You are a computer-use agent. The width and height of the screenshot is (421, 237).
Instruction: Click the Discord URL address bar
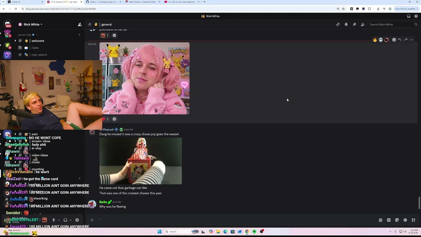pyautogui.click(x=178, y=9)
